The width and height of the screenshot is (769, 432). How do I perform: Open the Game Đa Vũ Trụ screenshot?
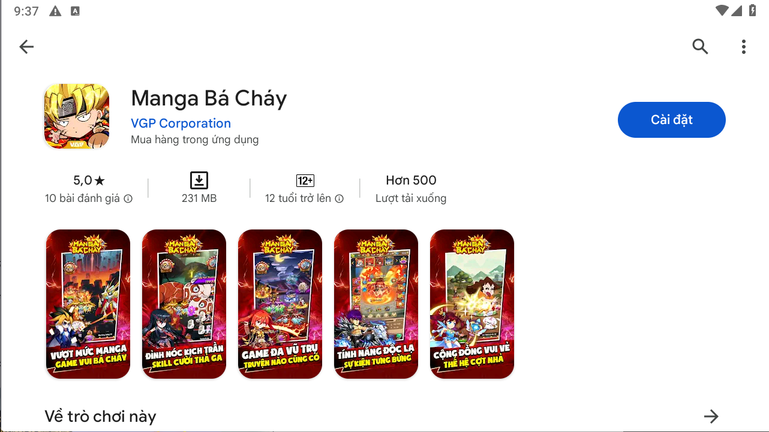coord(280,304)
